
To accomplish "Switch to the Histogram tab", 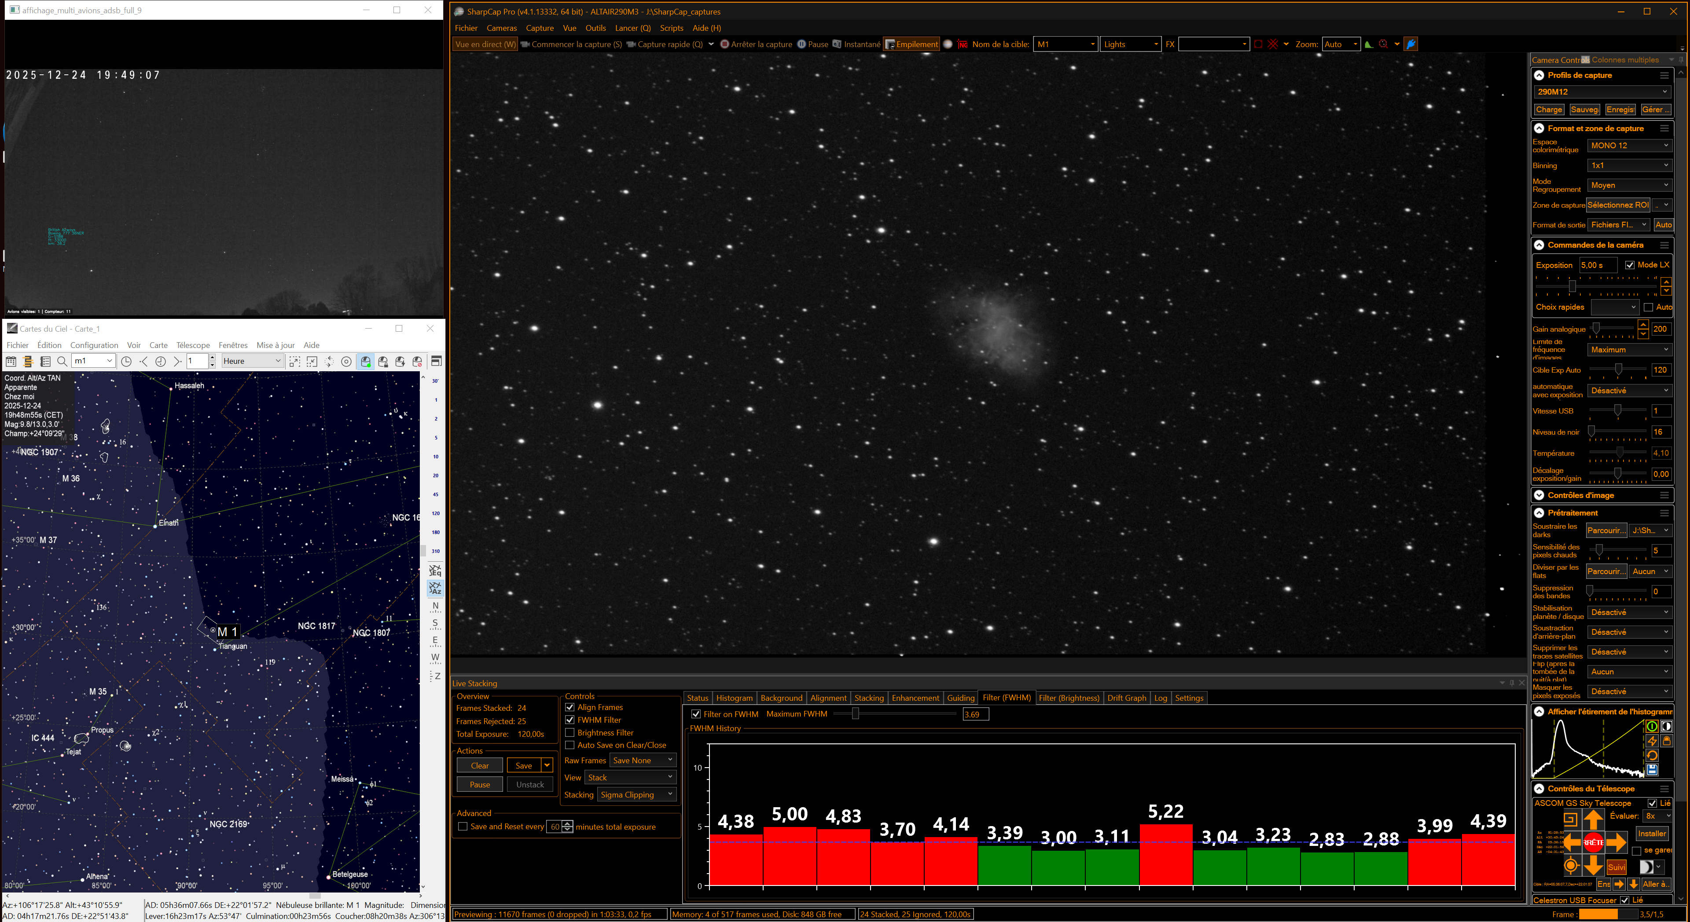I will coord(734,698).
